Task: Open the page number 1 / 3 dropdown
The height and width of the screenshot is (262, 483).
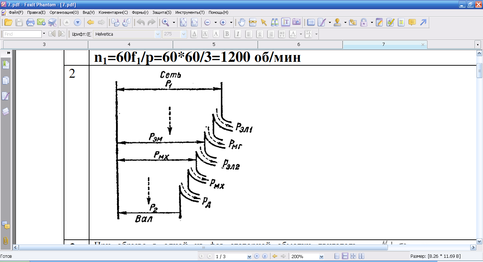Action: [x=249, y=257]
